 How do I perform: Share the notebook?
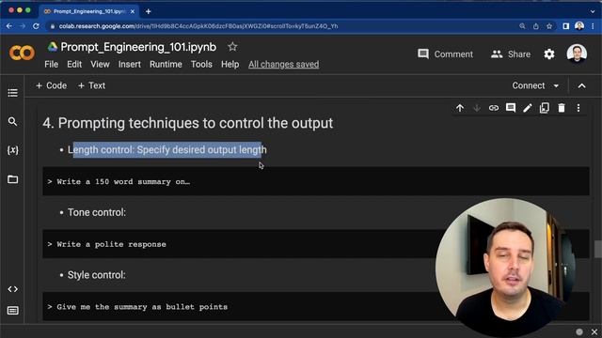pyautogui.click(x=511, y=54)
